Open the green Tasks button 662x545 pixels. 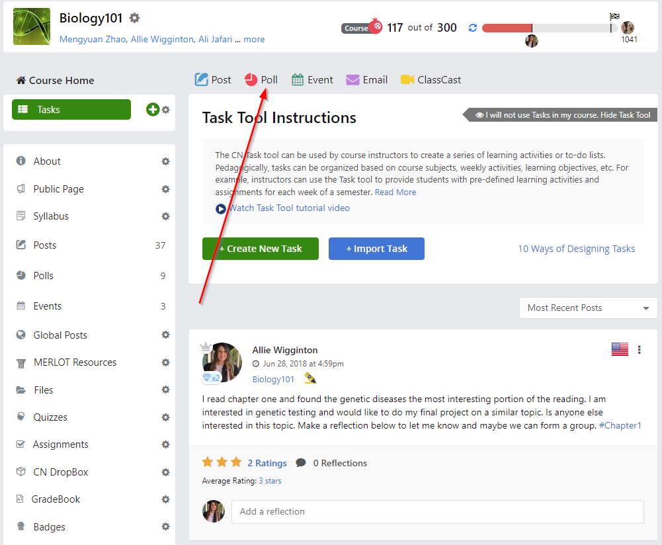pyautogui.click(x=71, y=109)
